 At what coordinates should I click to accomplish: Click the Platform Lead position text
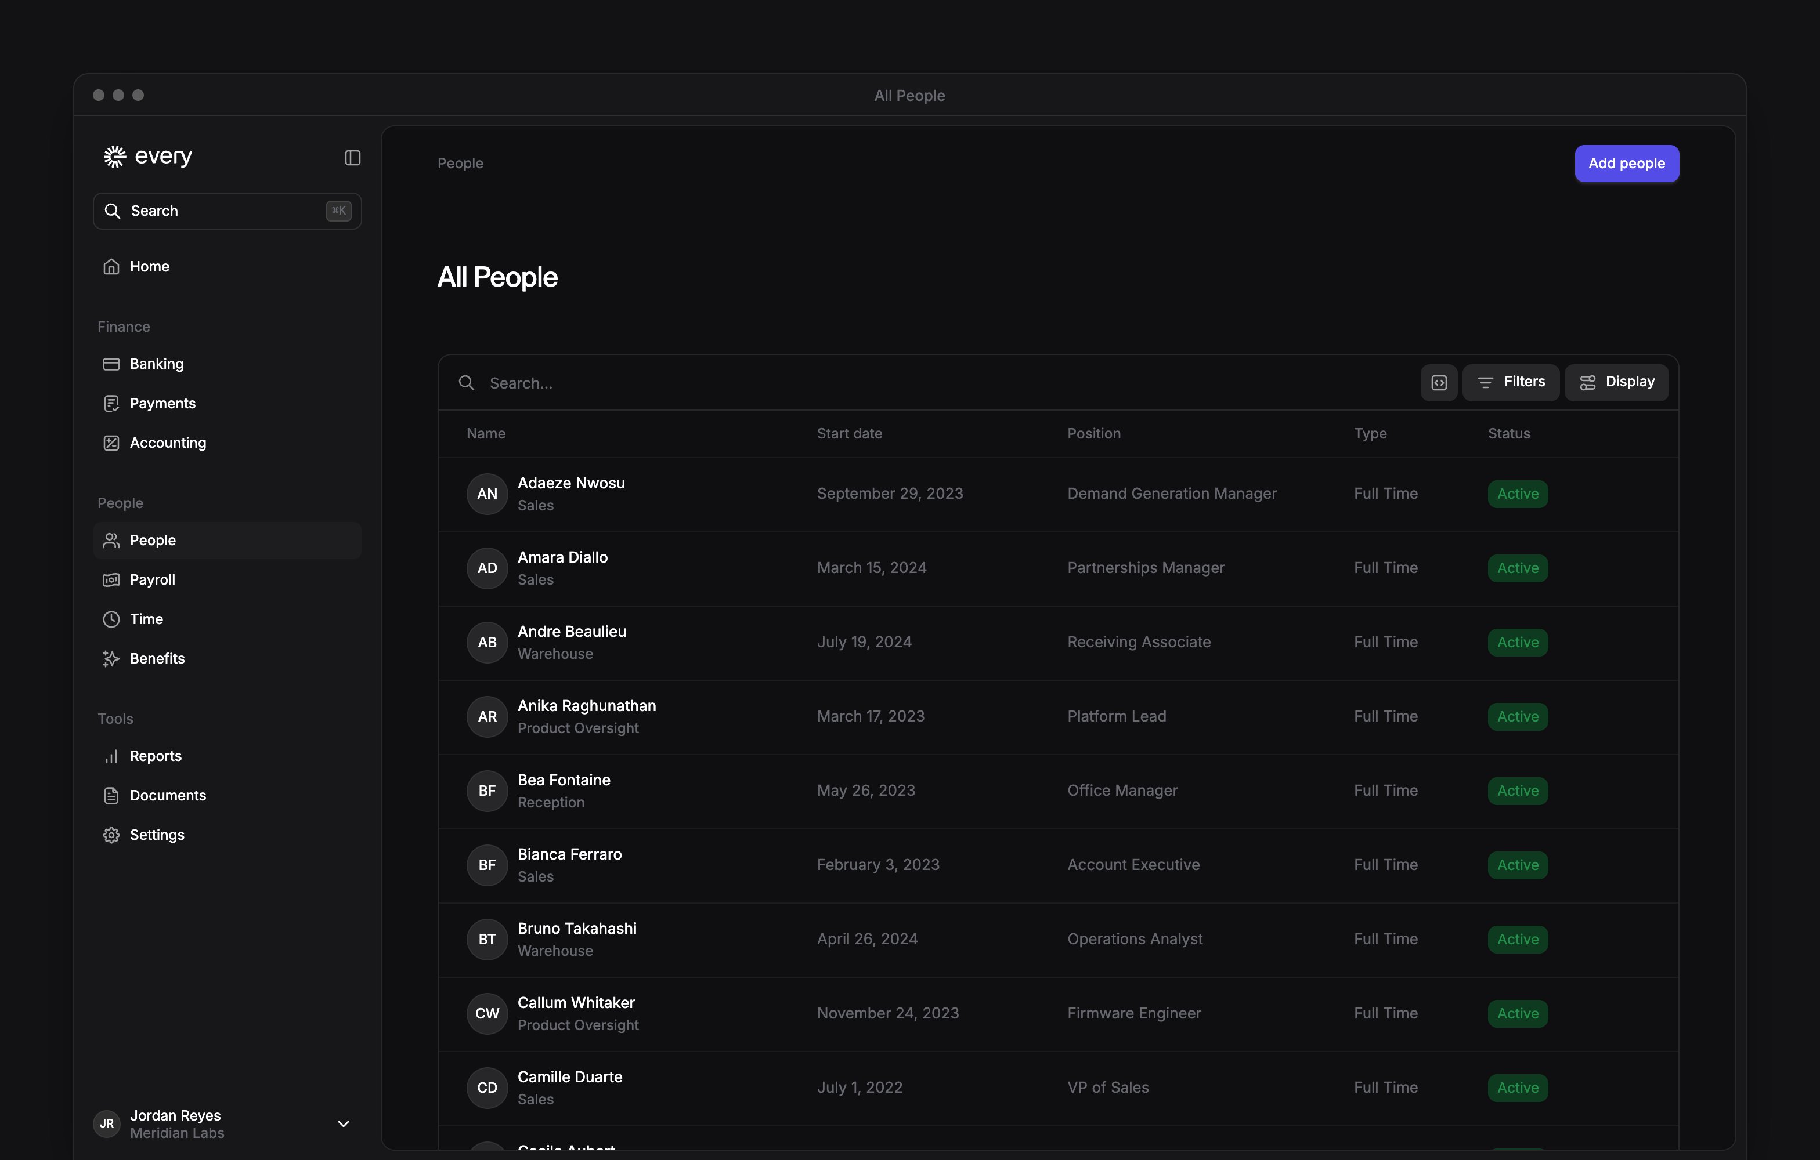[1117, 716]
